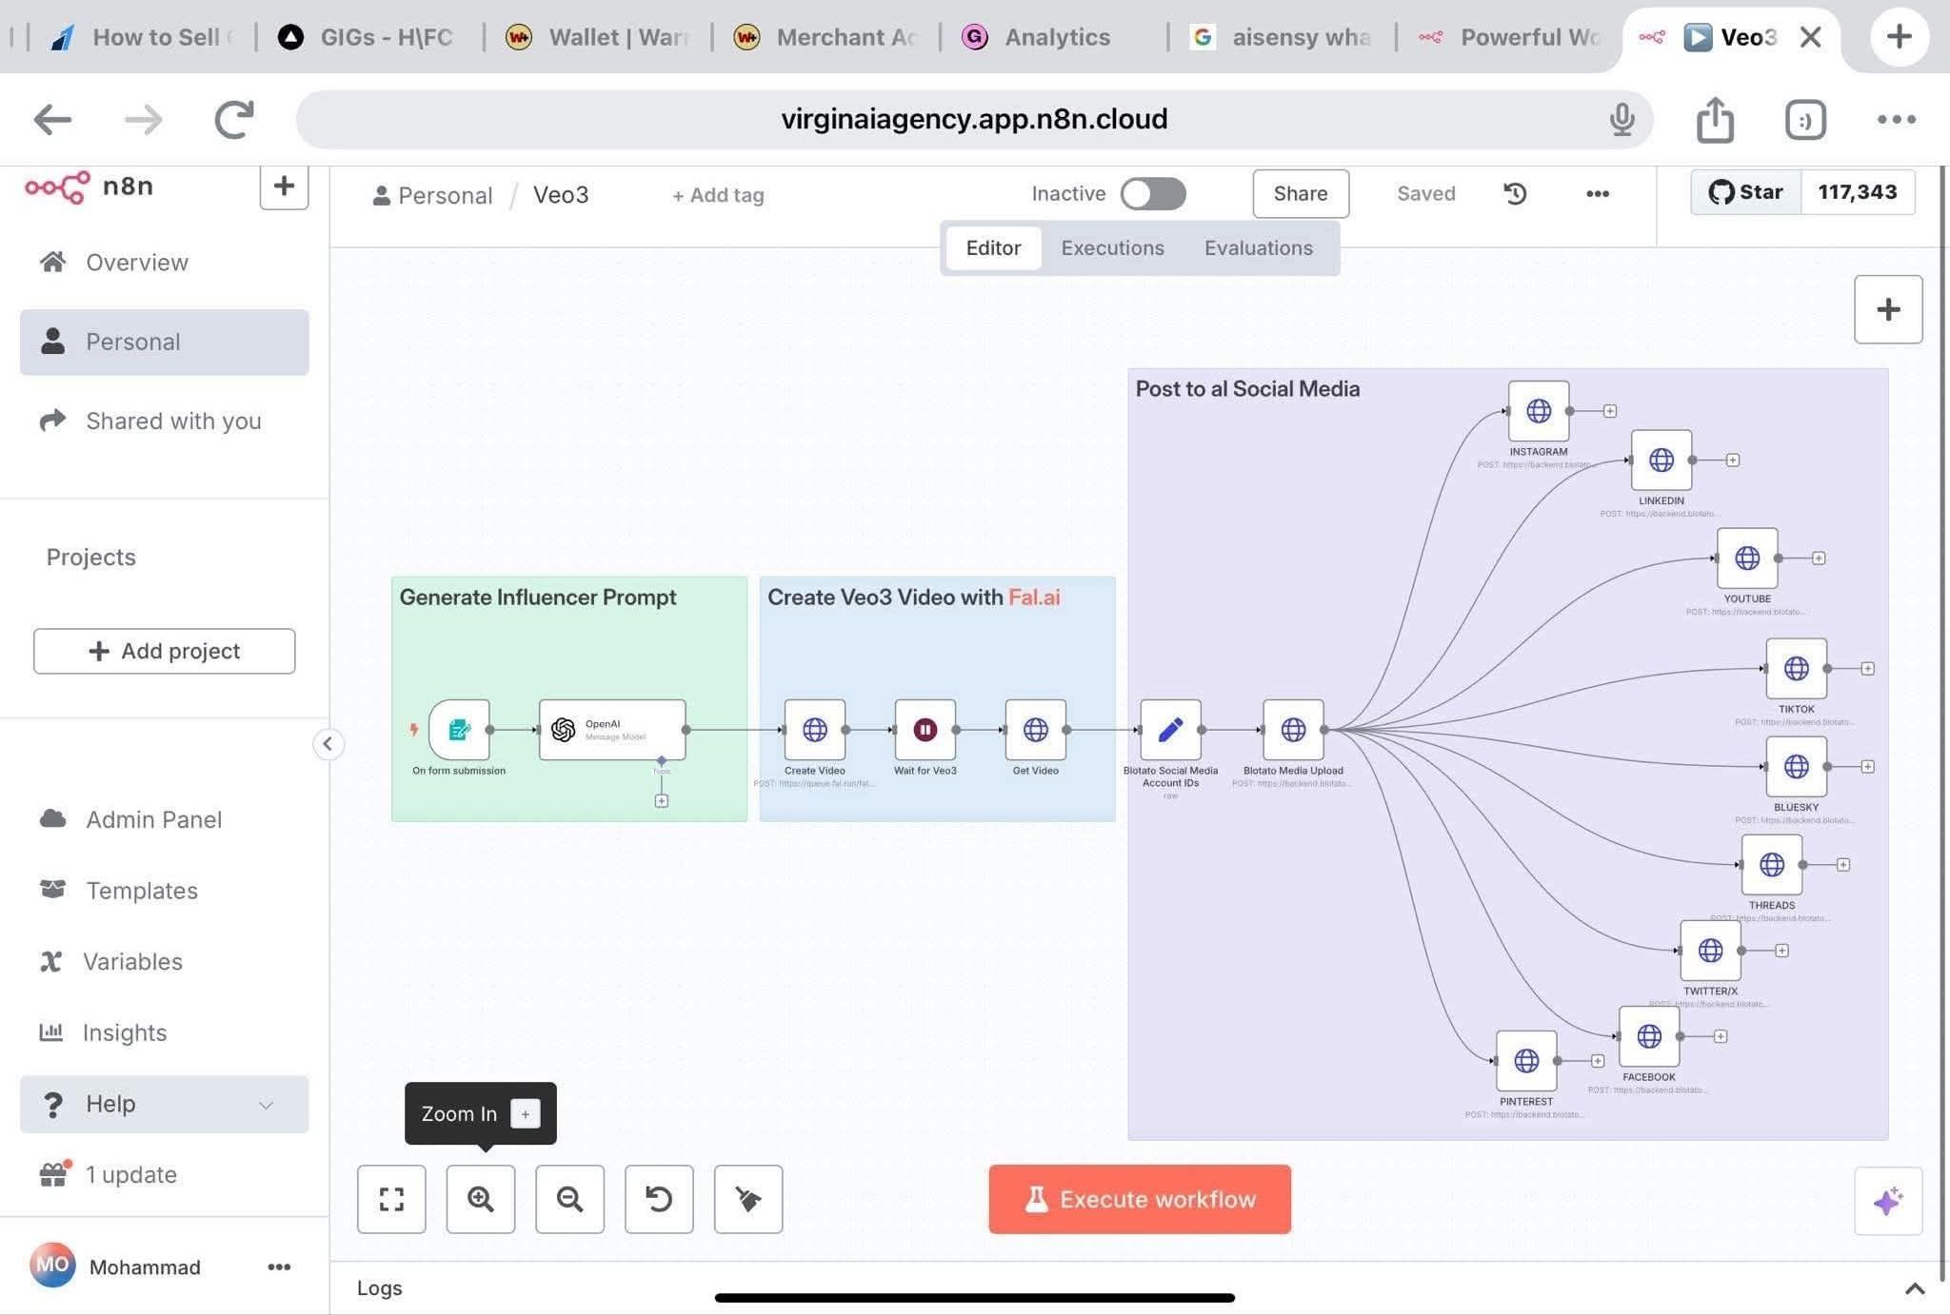Select the INSTAGRAM node
This screenshot has height=1315, width=1950.
click(1539, 411)
